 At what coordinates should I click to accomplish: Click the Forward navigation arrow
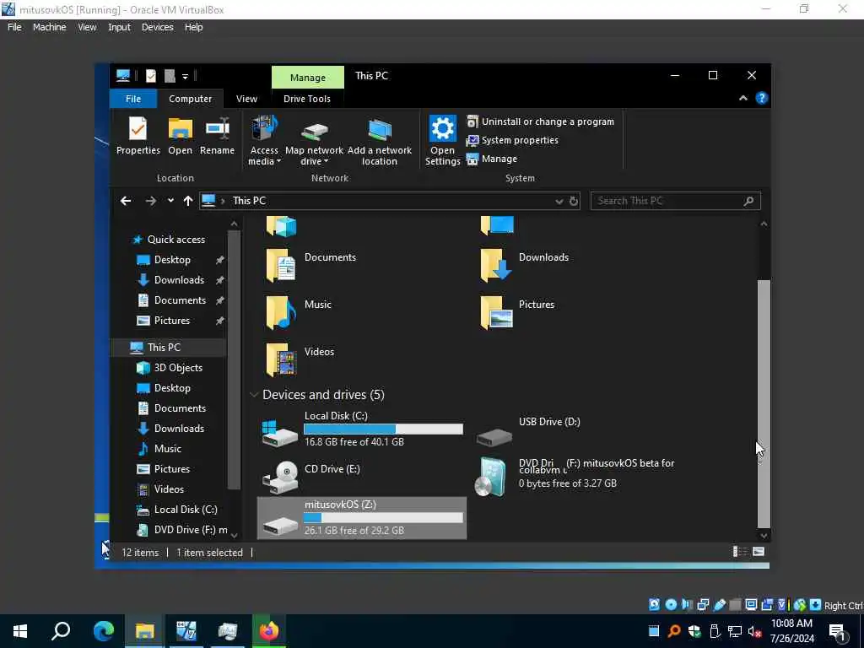tap(150, 201)
